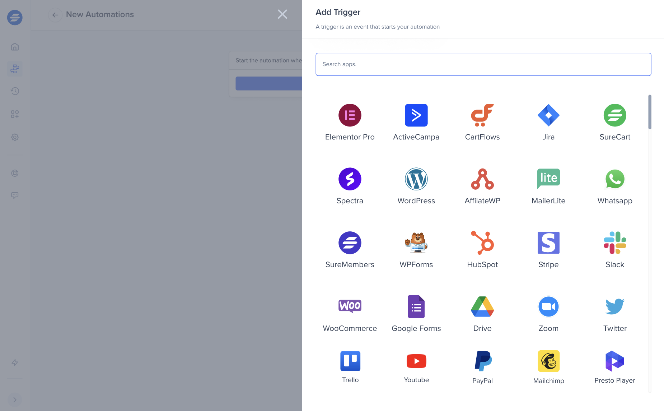
Task: Open Settings from the left sidebar
Action: (15, 137)
